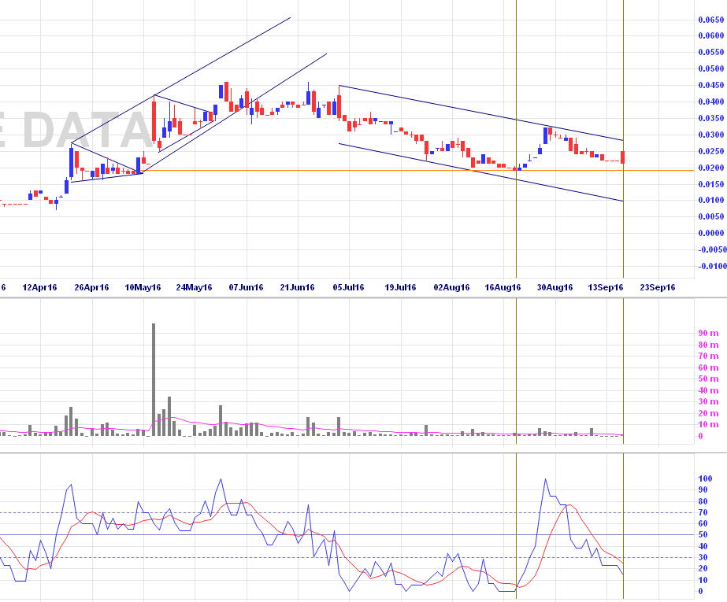The height and width of the screenshot is (602, 727).
Task: Select the orange horizontal support line
Action: pyautogui.click(x=417, y=171)
